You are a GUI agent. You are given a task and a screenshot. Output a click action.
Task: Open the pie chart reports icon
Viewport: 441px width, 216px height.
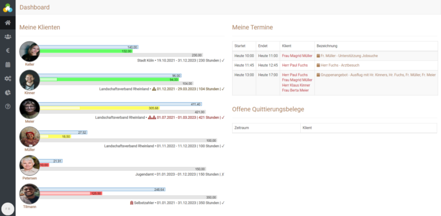(8, 92)
